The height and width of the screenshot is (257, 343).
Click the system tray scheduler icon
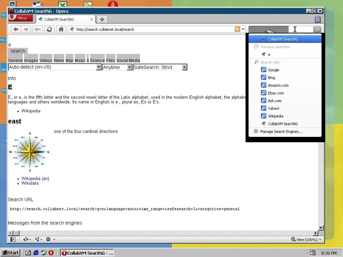(x=313, y=253)
